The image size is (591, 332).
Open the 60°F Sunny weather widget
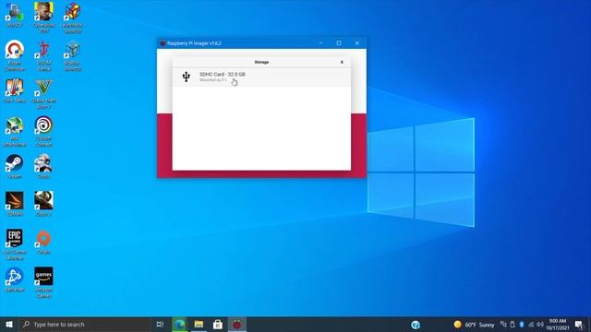coord(474,325)
